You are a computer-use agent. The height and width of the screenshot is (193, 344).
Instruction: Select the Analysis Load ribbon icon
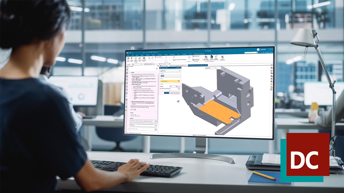140,59
